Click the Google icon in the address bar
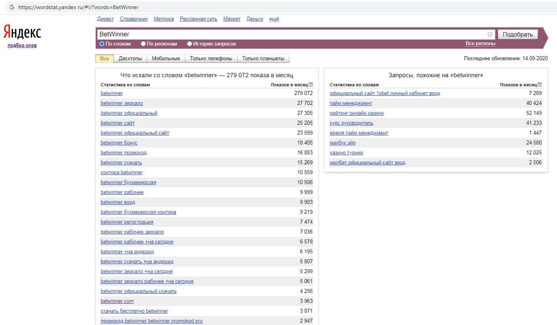This screenshot has height=325, width=557. [12, 7]
